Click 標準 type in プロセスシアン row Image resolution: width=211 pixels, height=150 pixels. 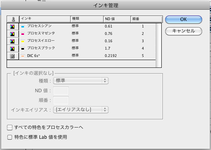(75, 26)
